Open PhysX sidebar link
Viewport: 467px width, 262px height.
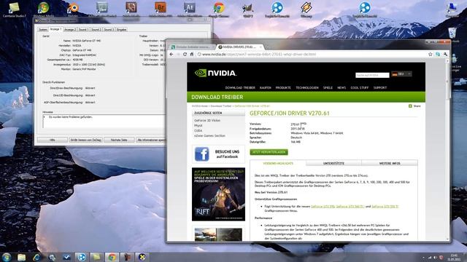click(198, 125)
